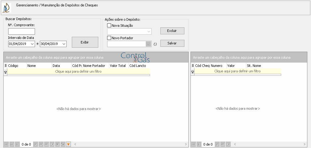This screenshot has height=148, width=311.
Task: Enable the Nova Situação checkbox
Action: click(109, 26)
